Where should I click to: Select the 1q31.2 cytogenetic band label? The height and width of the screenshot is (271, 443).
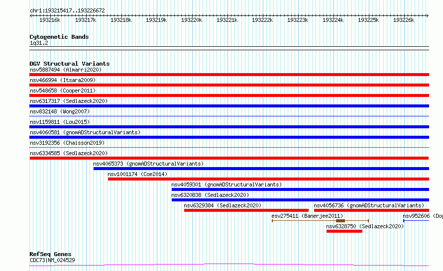[39, 43]
